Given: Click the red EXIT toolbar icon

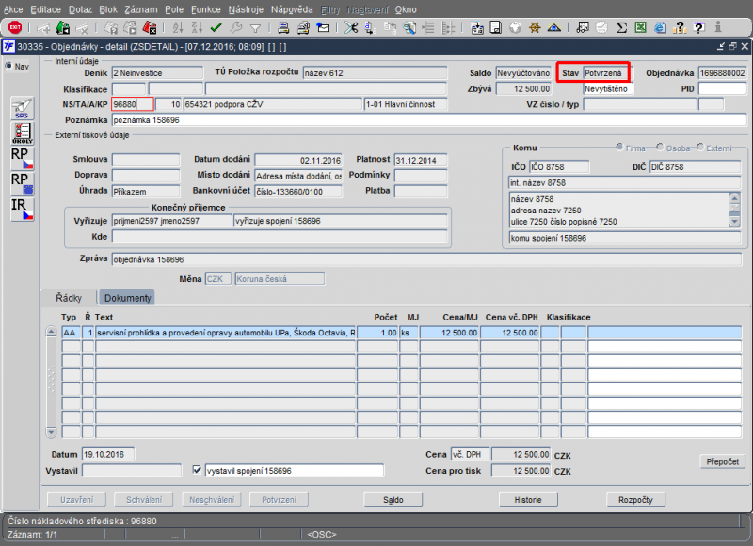Looking at the screenshot, I should pos(15,27).
